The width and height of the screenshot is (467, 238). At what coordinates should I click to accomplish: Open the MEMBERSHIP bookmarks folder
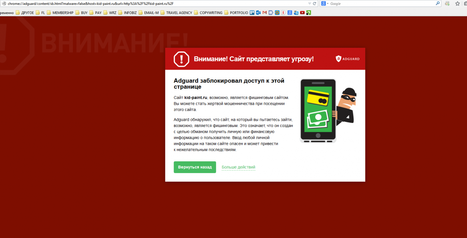coord(60,13)
